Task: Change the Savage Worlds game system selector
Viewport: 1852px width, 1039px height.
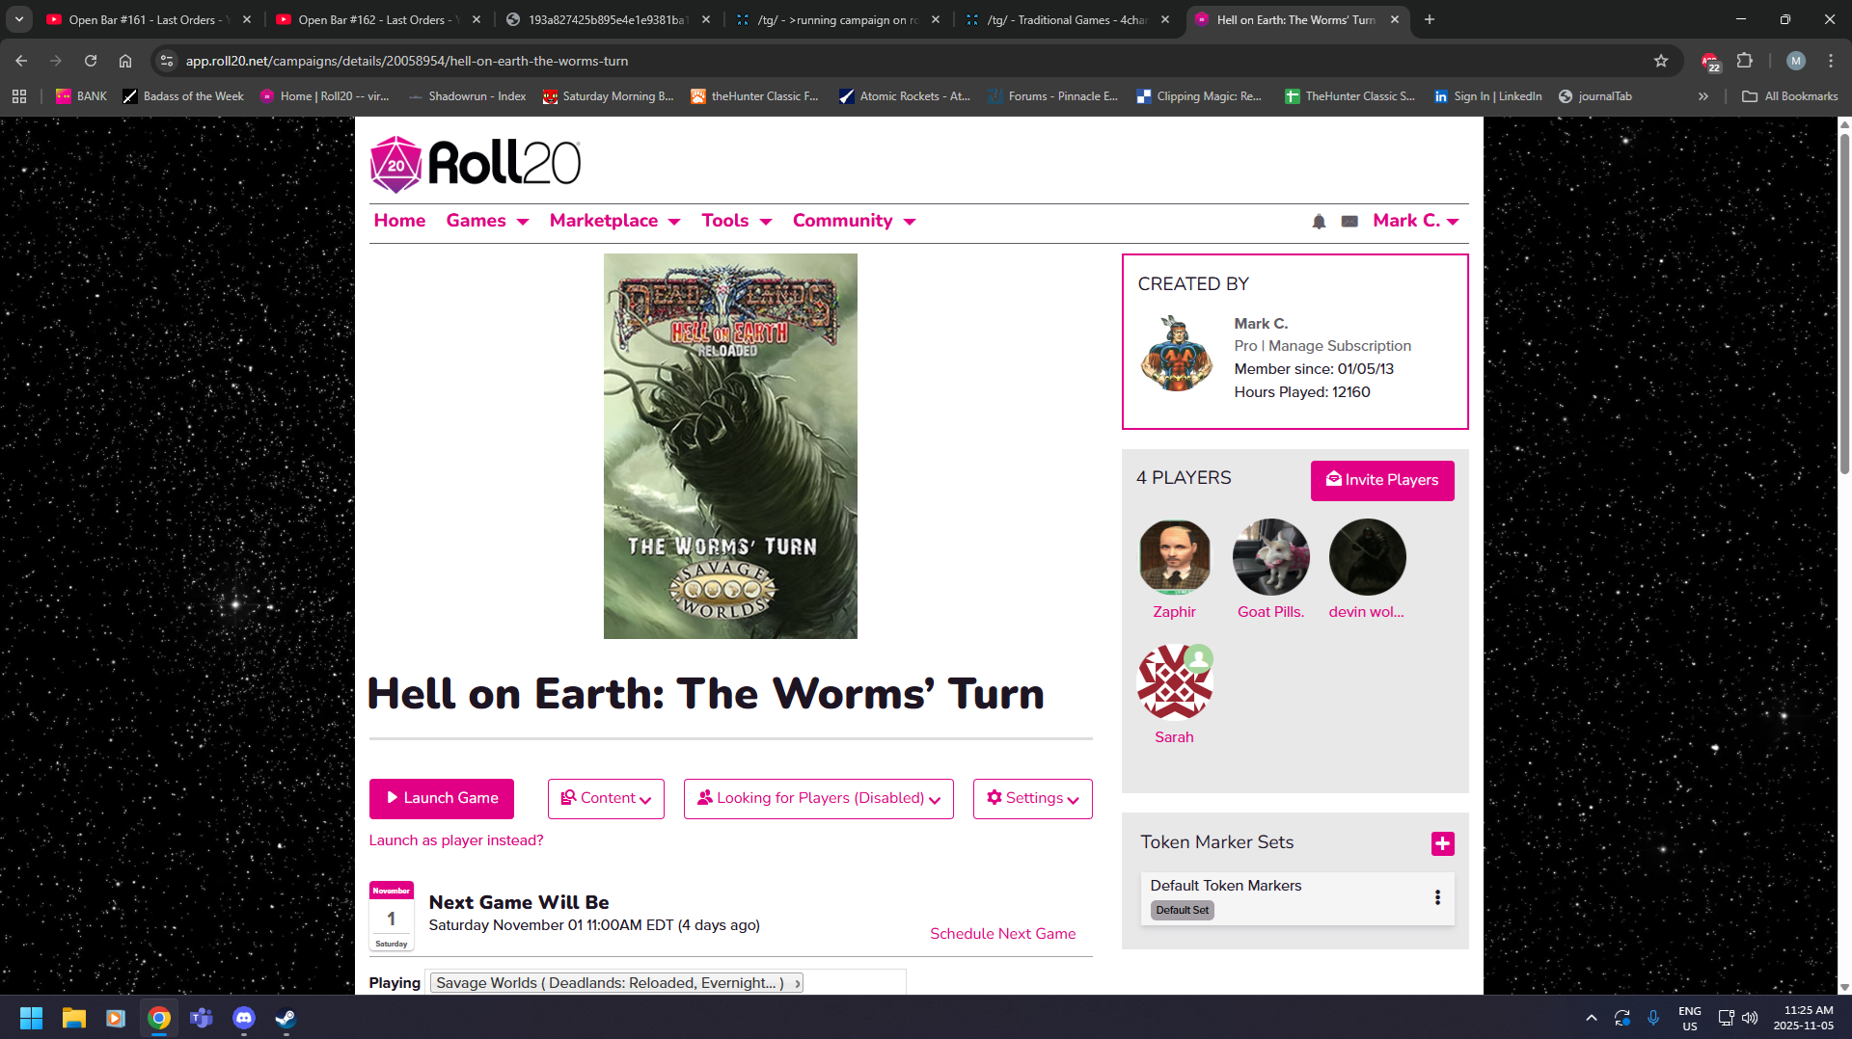Action: 616,983
